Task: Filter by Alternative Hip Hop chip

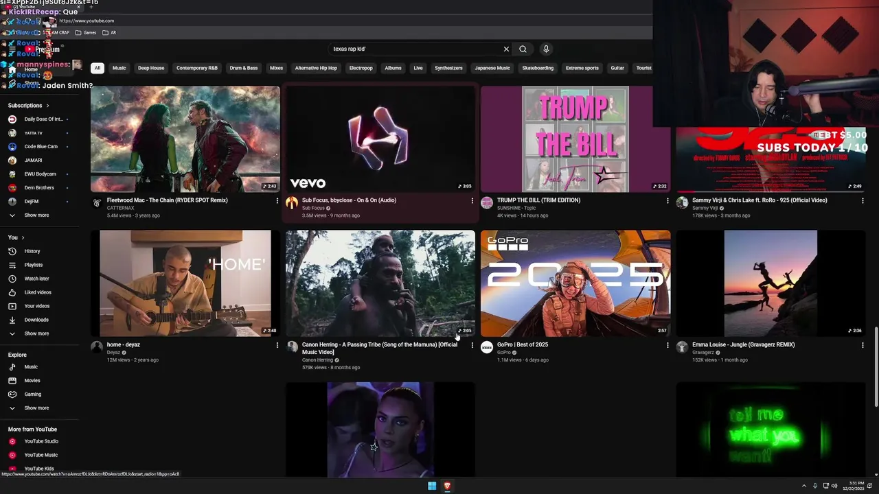Action: click(316, 68)
